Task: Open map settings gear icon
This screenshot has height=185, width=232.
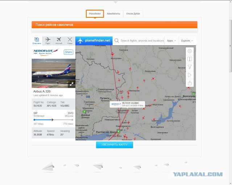Action: point(190,51)
